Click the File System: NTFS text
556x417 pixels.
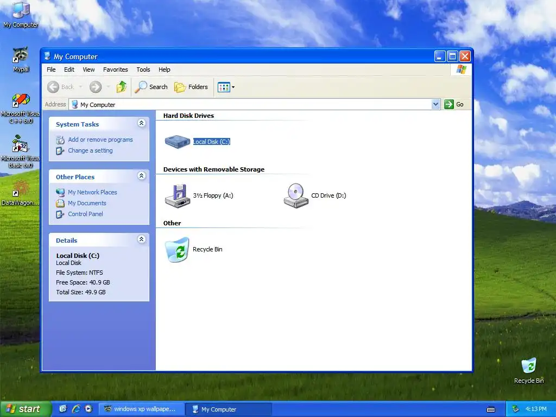coord(79,273)
